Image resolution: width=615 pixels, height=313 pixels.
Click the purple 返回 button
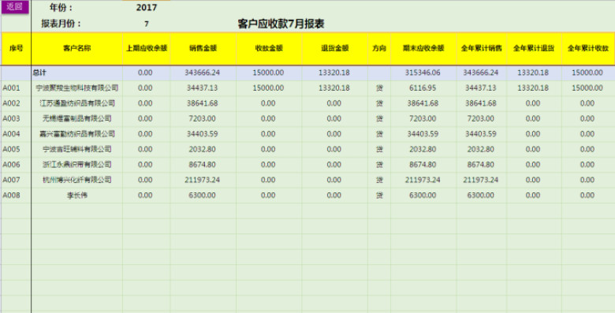point(15,7)
